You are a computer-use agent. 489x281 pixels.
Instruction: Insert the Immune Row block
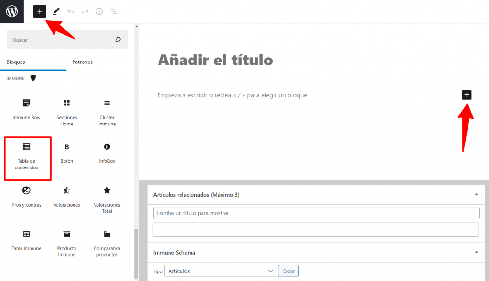coord(26,109)
